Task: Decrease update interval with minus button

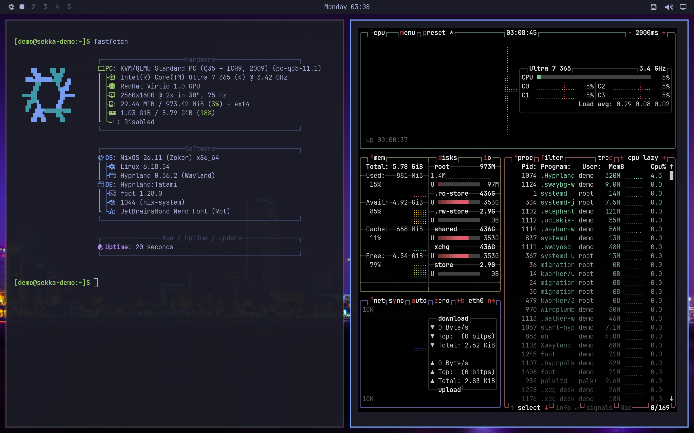Action: point(629,33)
